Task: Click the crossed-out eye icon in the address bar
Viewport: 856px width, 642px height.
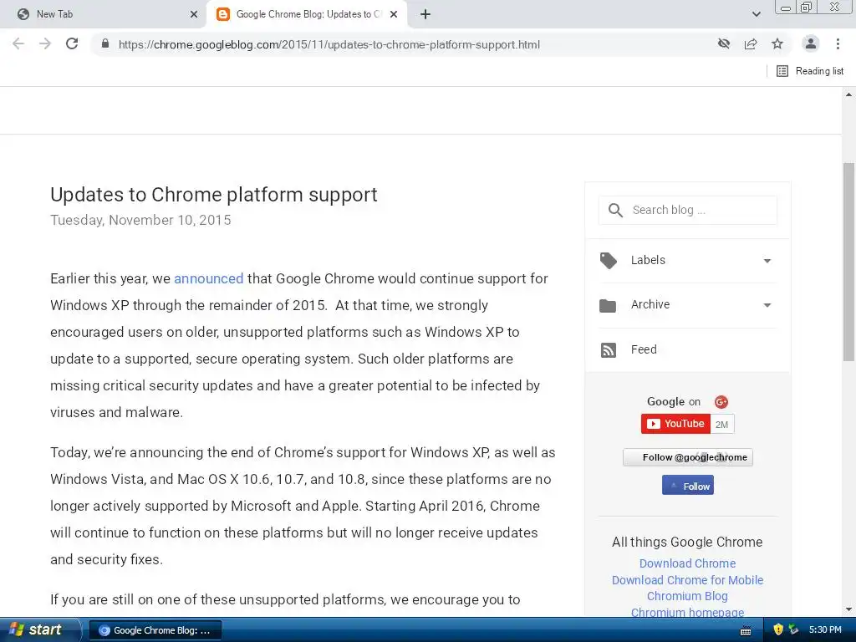Action: pyautogui.click(x=724, y=43)
